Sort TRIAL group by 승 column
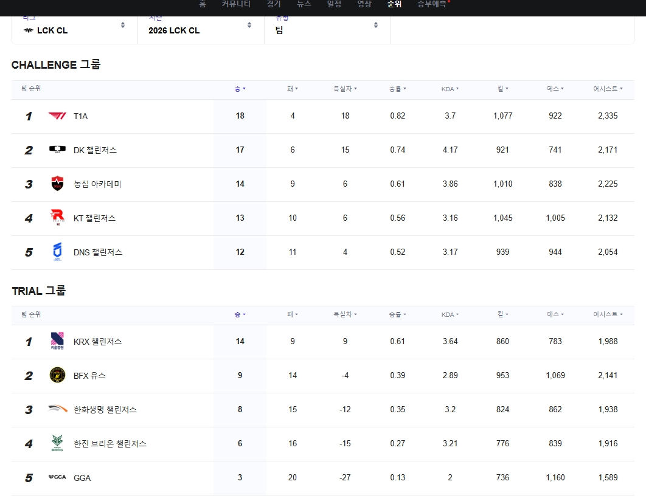 point(240,314)
